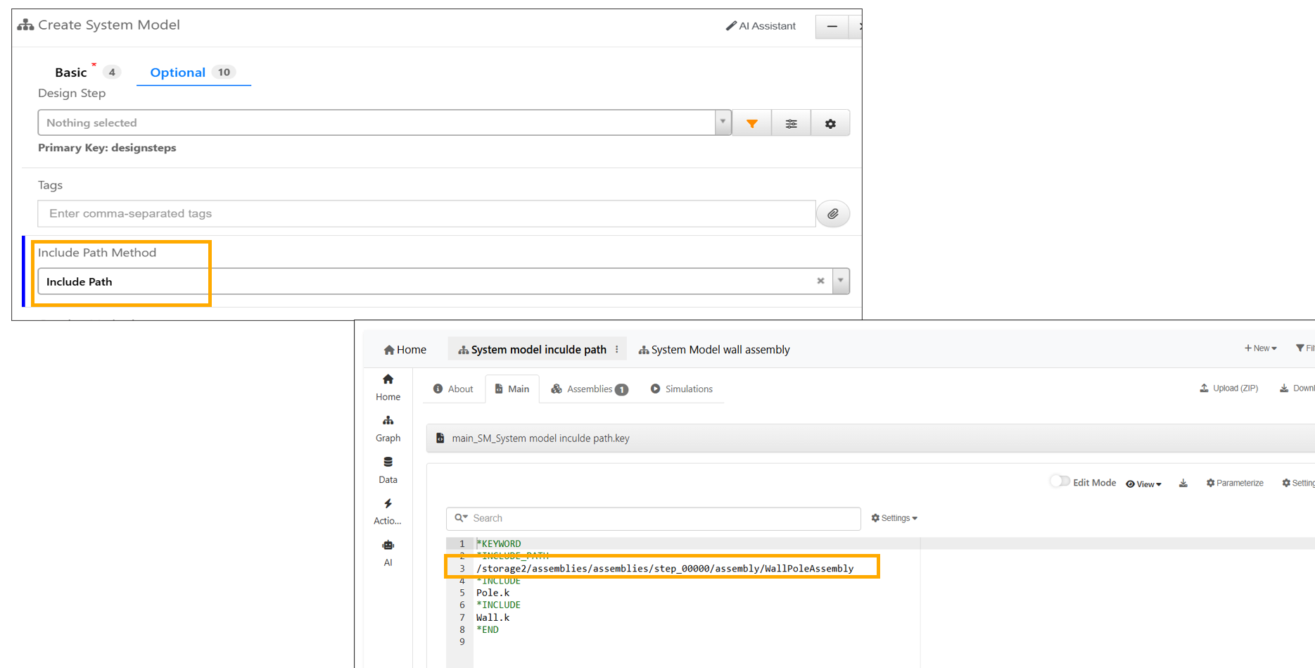The width and height of the screenshot is (1315, 668).
Task: Click the gear icon beside Design Step
Action: click(830, 123)
